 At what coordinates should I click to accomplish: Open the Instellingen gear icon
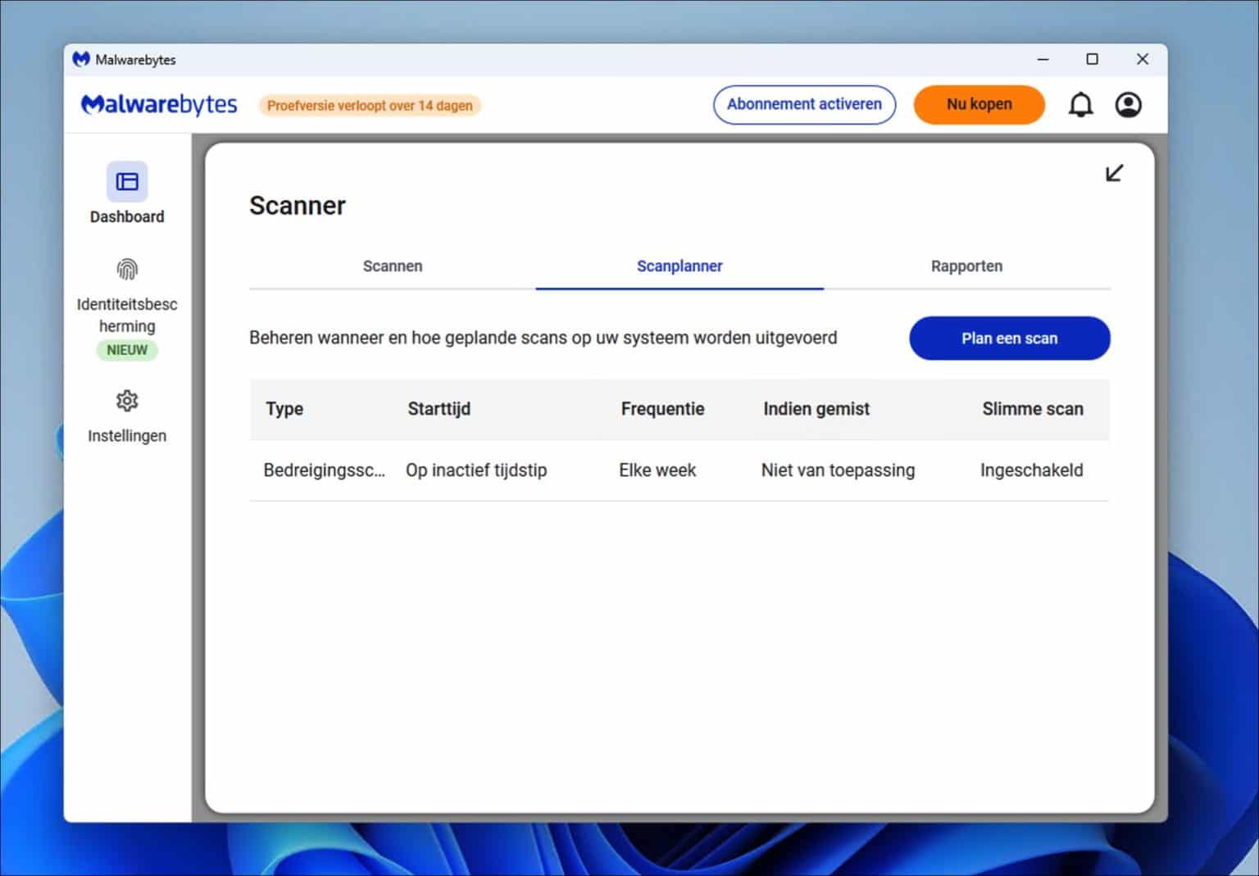click(127, 401)
